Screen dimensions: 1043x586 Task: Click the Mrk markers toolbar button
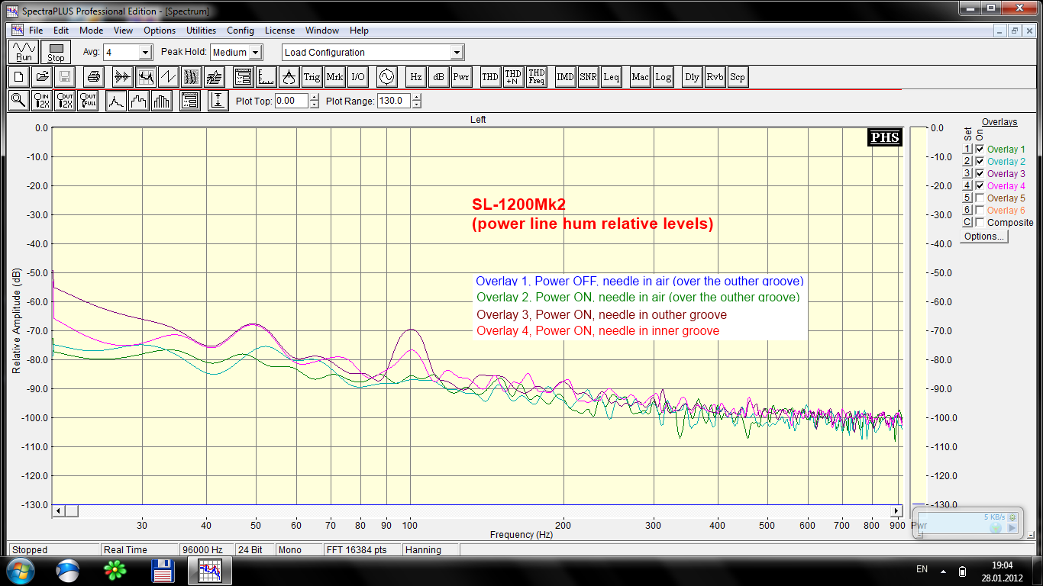[334, 76]
